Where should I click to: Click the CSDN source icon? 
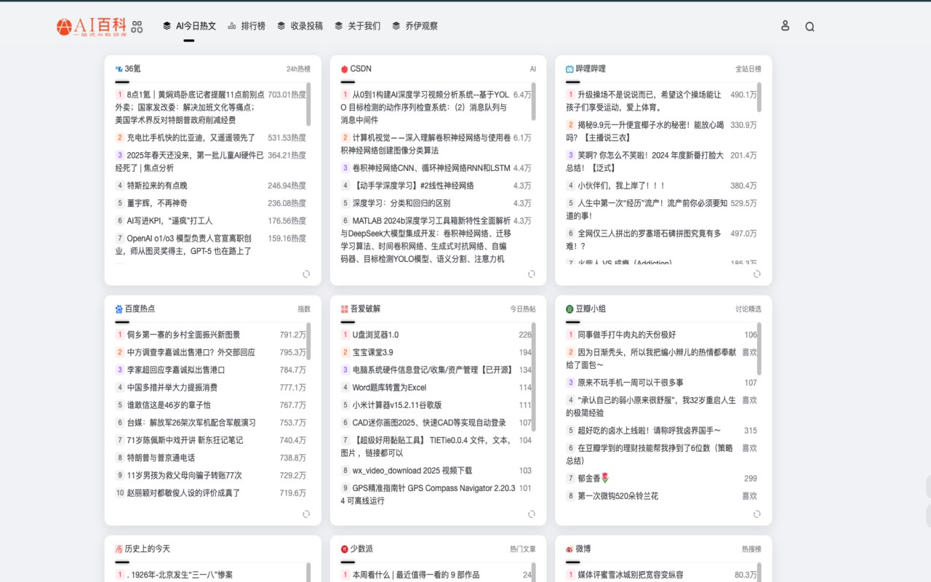point(344,69)
